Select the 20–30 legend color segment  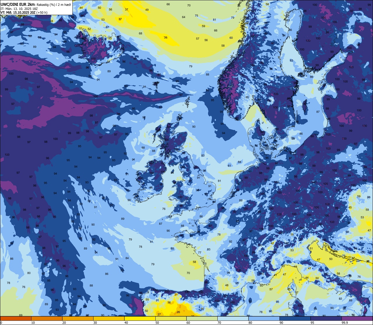pos(78,318)
